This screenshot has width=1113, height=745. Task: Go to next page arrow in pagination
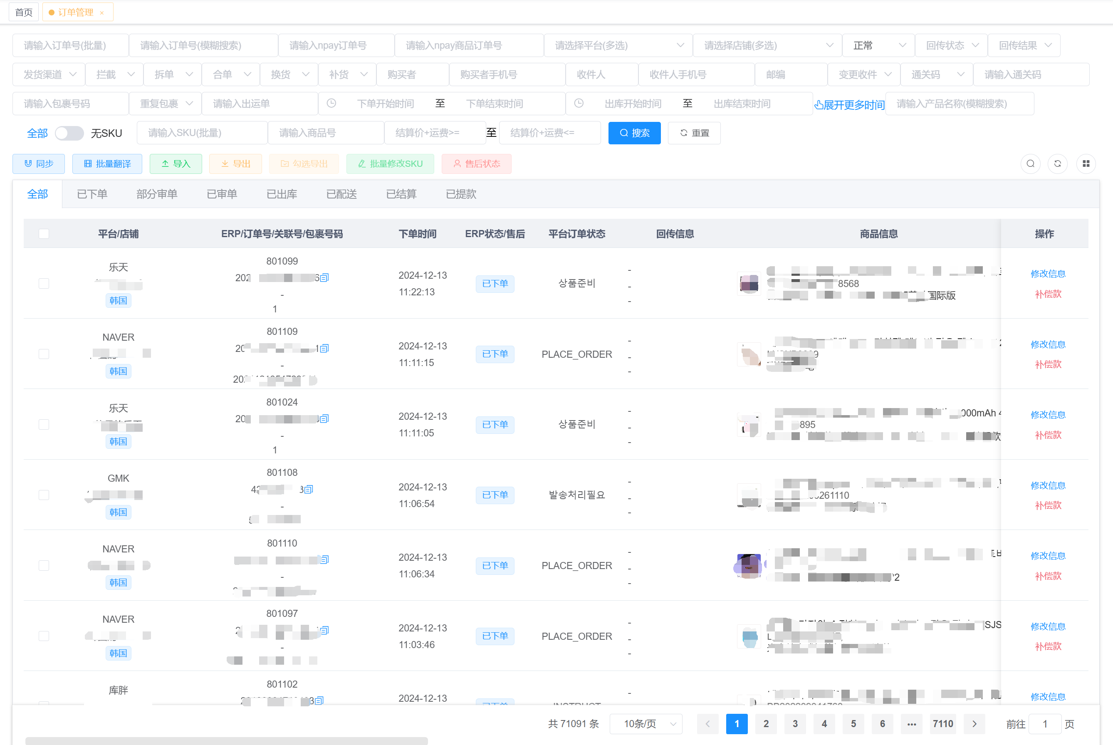tap(974, 724)
